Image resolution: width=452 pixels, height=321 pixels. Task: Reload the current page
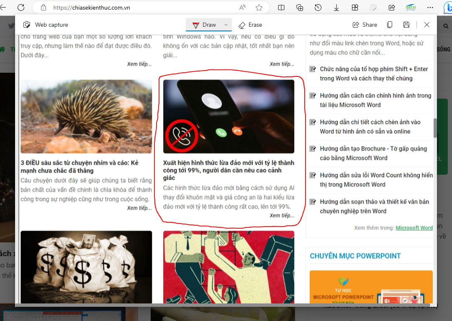tap(20, 7)
